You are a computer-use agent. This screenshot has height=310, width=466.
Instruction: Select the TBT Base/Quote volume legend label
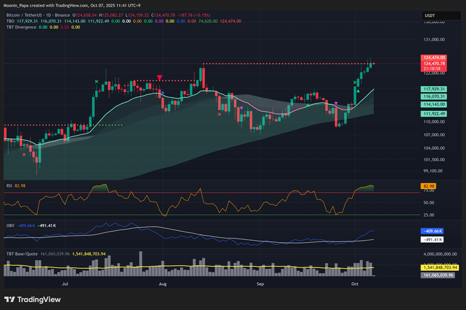point(24,254)
